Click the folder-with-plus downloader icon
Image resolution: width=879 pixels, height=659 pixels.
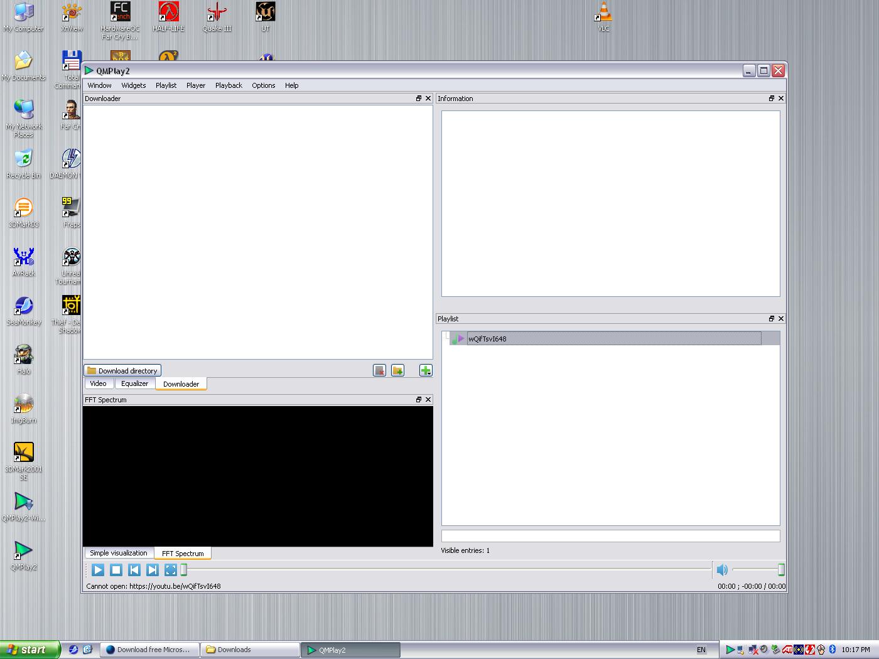coord(397,370)
